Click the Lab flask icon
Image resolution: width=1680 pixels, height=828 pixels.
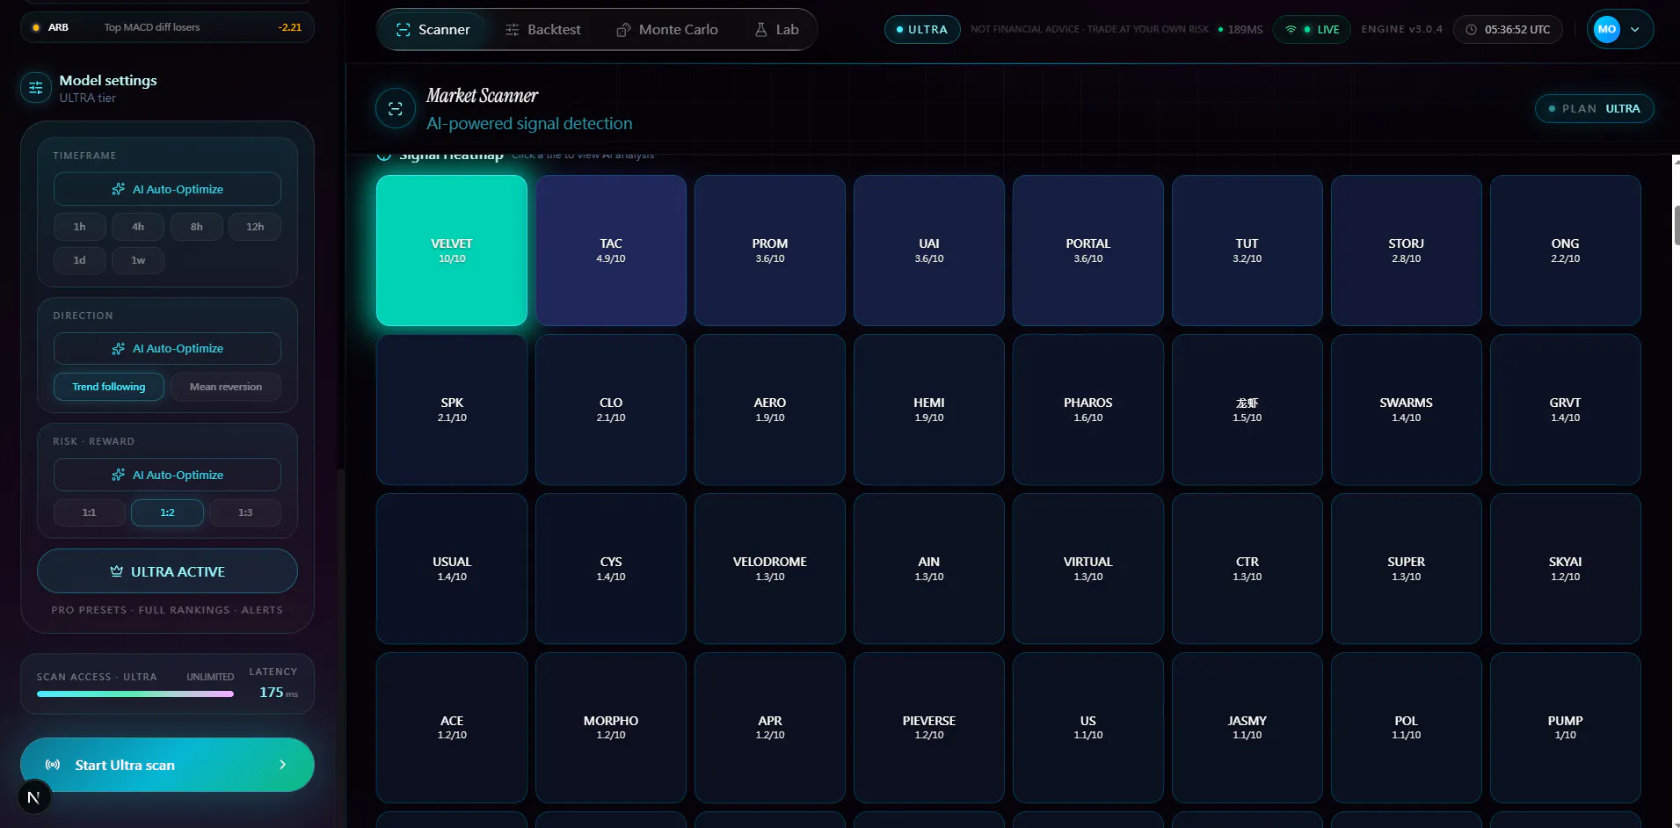click(x=761, y=30)
